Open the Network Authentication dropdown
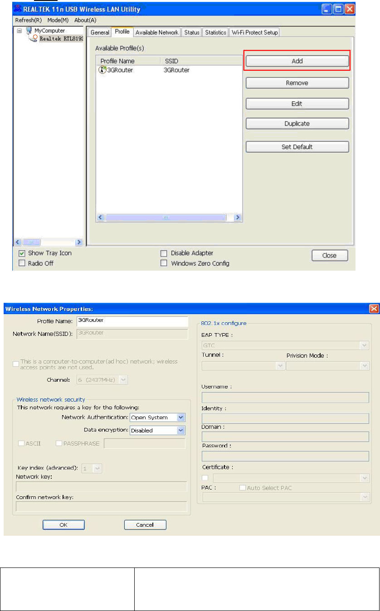The image size is (380, 611). pyautogui.click(x=158, y=417)
